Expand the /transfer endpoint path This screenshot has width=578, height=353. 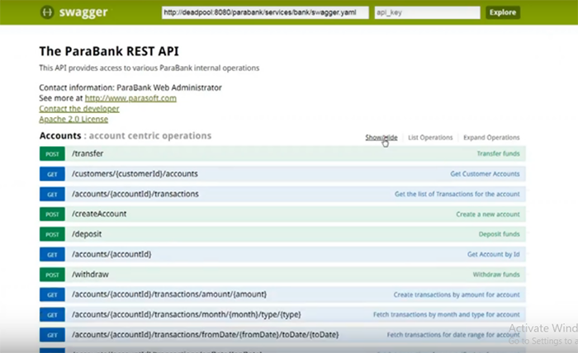(88, 154)
